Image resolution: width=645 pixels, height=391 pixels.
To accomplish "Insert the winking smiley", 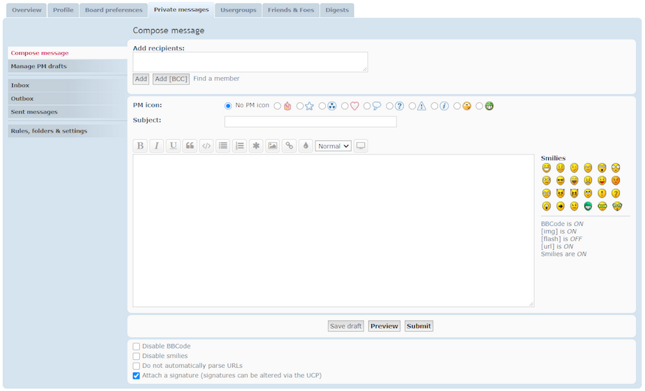I will click(x=574, y=168).
